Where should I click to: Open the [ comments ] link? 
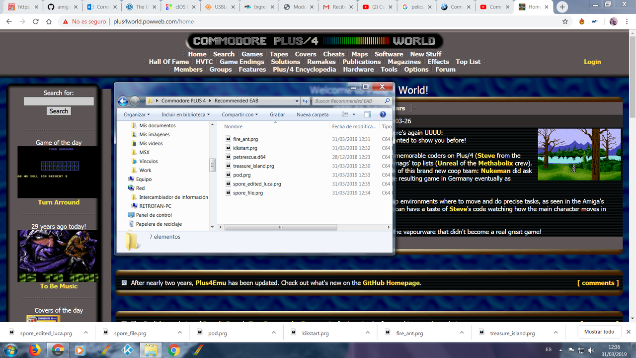598,283
